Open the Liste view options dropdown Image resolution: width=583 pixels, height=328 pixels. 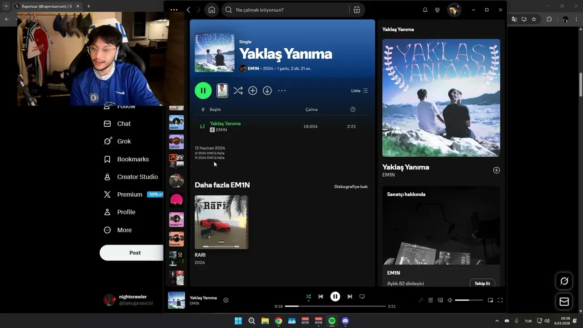click(x=359, y=91)
